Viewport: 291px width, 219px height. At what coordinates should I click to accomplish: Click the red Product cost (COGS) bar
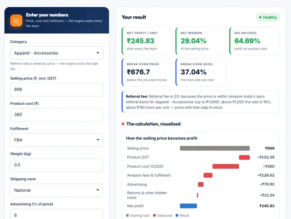[226, 166]
